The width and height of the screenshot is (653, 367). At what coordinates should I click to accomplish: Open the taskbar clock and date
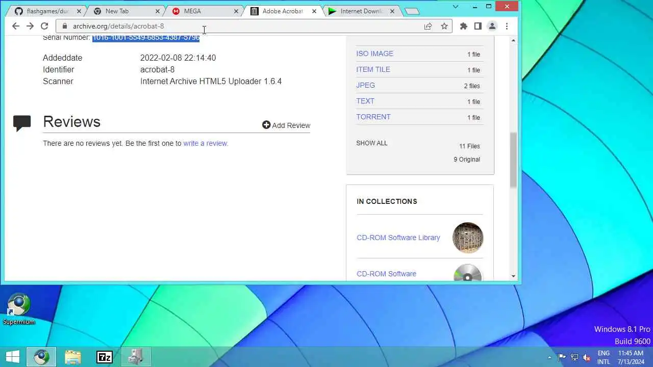point(631,357)
